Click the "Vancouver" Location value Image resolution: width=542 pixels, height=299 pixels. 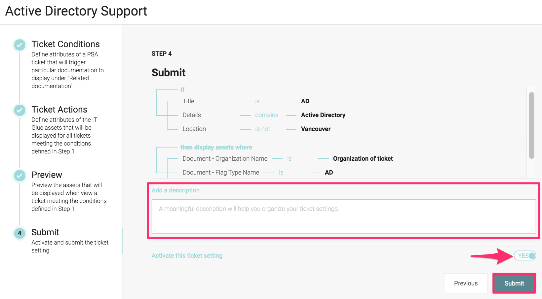coord(315,129)
